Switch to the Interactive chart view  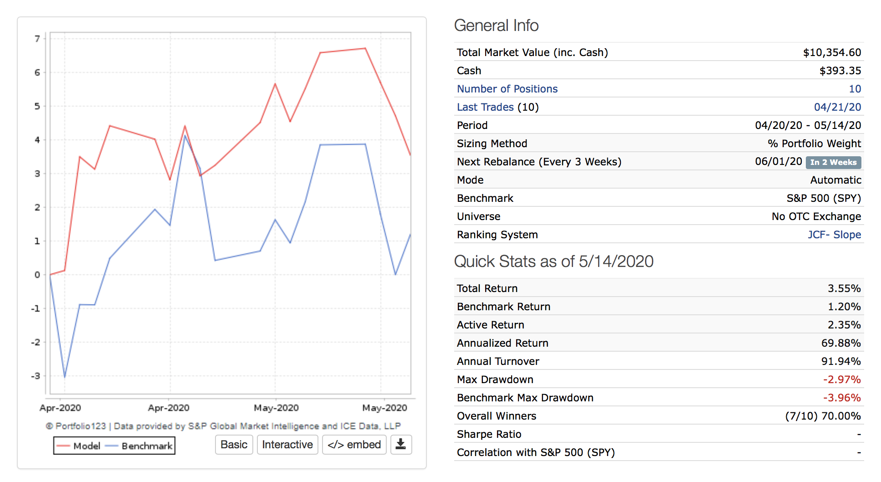tap(287, 445)
